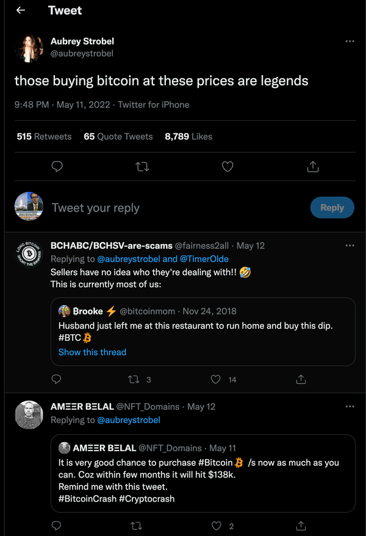Viewport: 366px width, 536px height.
Task: Like AMEER BELAL's reply with 2 likes
Action: (215, 525)
